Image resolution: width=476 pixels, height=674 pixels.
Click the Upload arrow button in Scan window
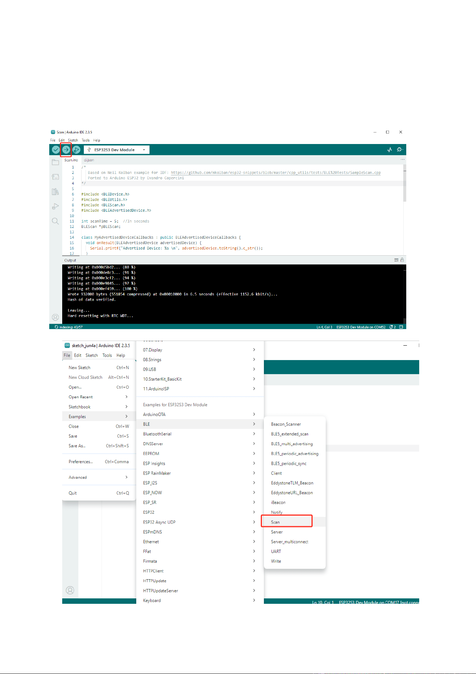[x=66, y=149]
